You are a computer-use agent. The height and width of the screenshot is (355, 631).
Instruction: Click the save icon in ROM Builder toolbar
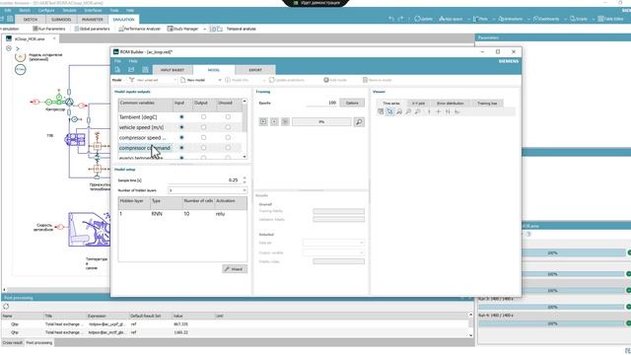(x=145, y=70)
